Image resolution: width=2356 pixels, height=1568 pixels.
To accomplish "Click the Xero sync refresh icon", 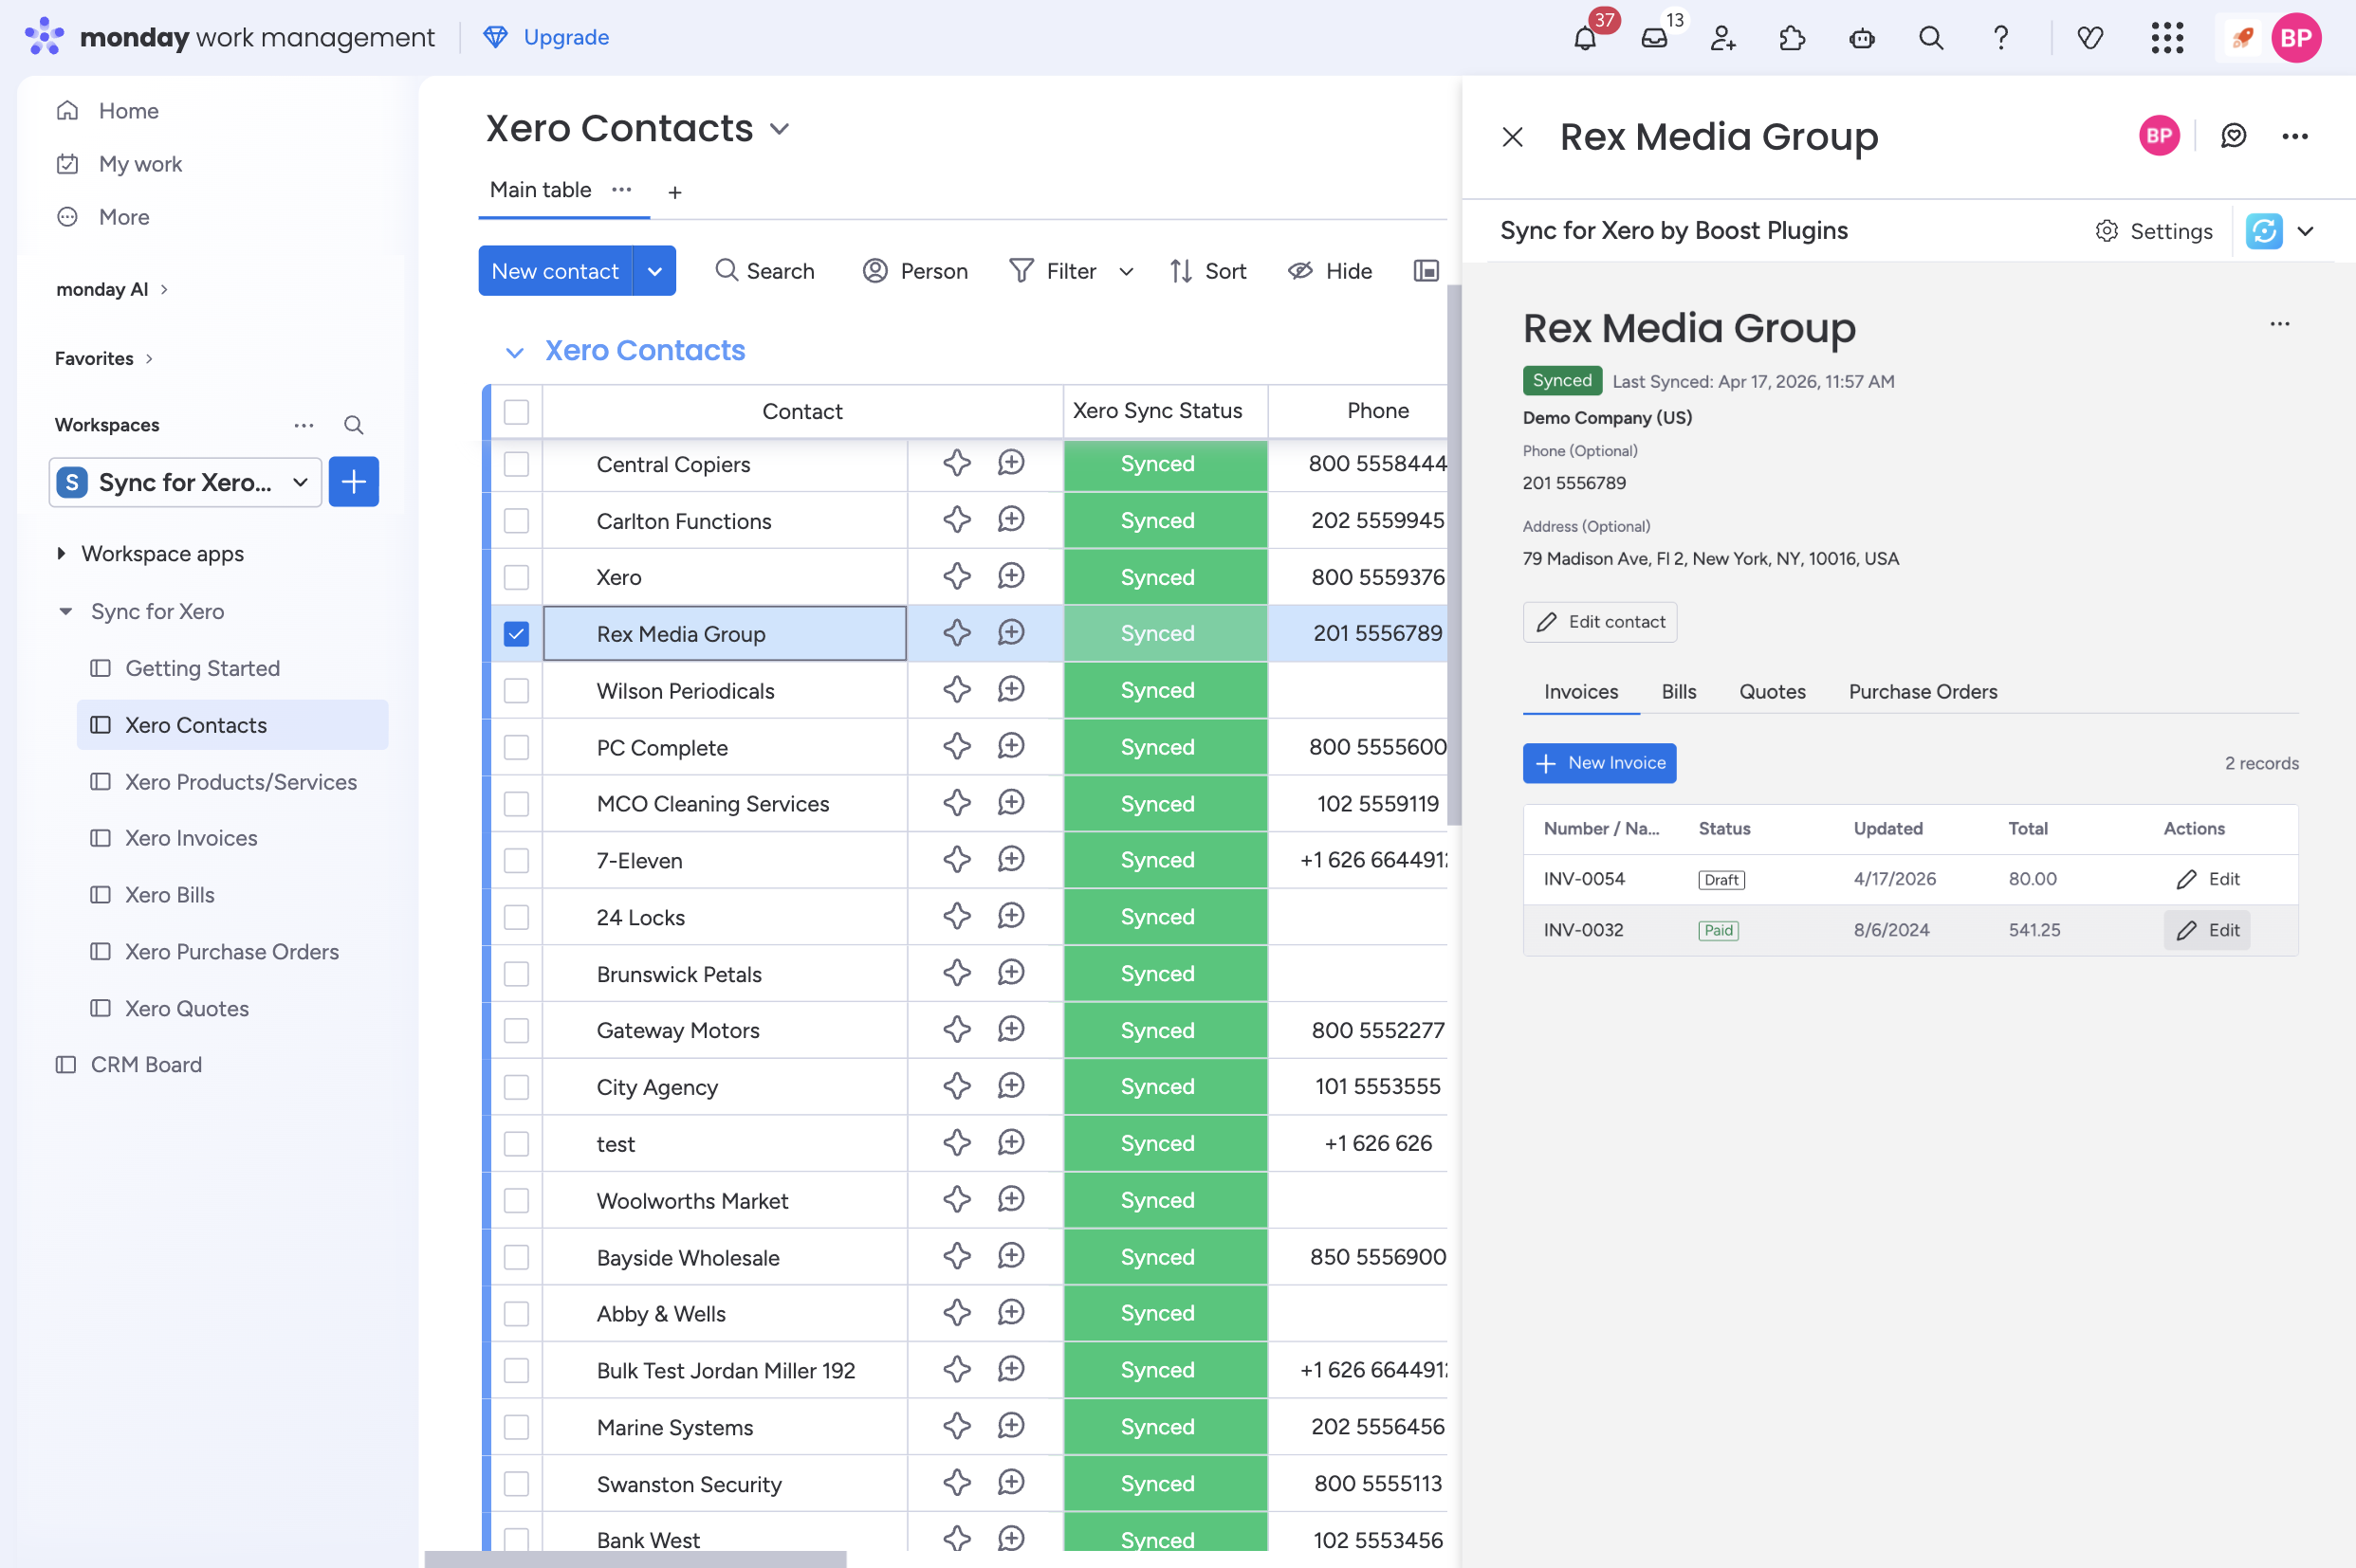I will (2264, 231).
